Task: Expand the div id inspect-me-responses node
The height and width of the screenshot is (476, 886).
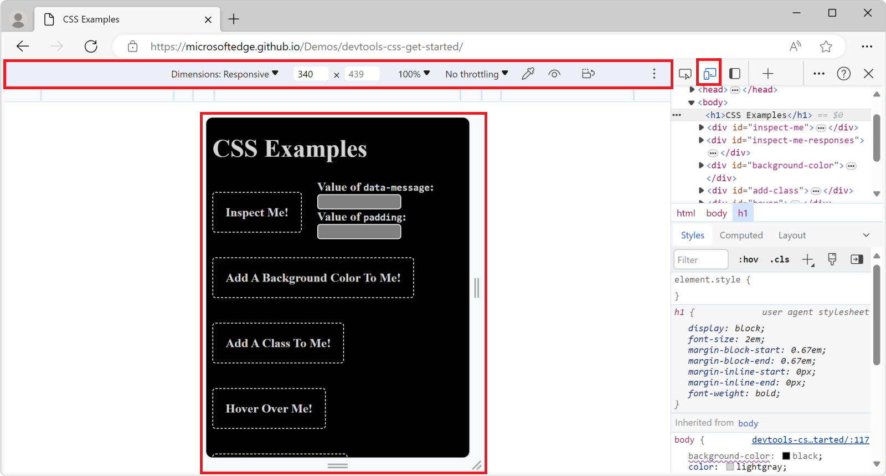Action: tap(702, 140)
